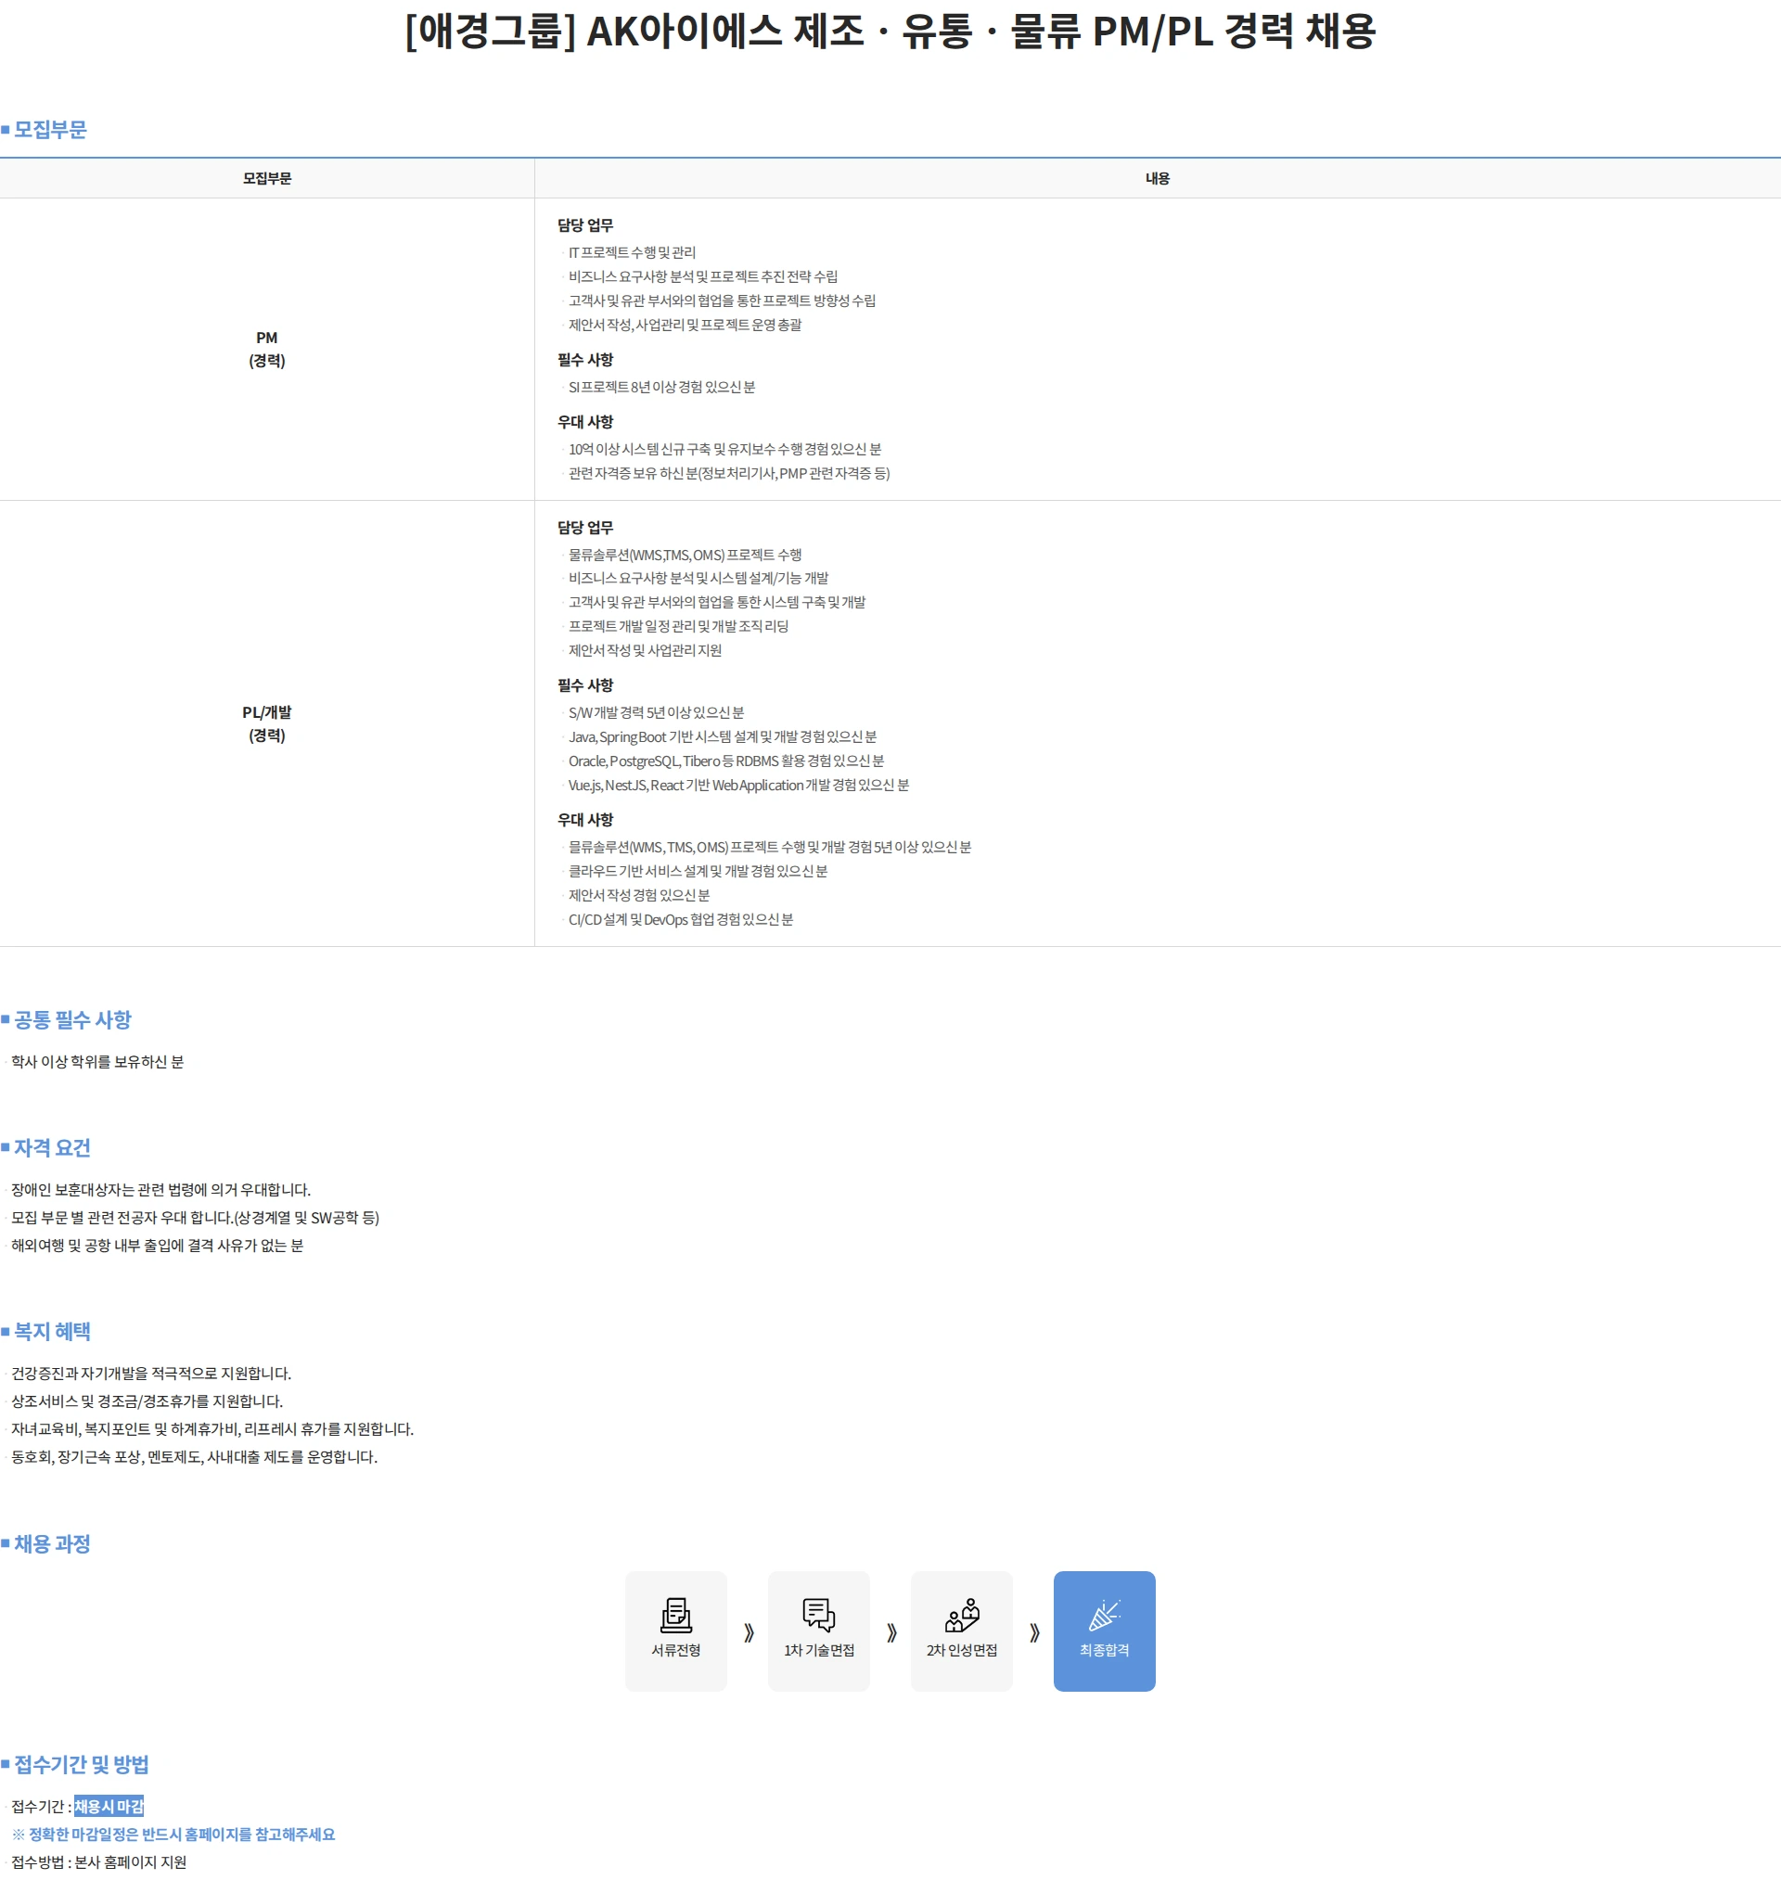This screenshot has height=1893, width=1781.
Task: Click the 서류전형 document icon
Action: [675, 1616]
